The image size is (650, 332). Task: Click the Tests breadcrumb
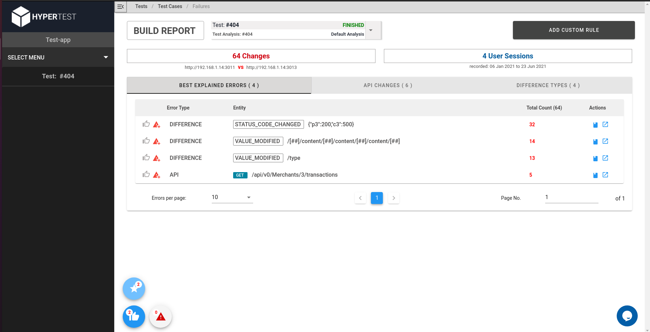click(141, 6)
